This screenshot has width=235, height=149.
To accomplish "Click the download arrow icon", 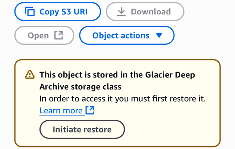I will coord(121,12).
